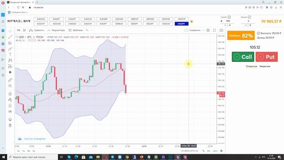
Task: Choose the USD/CHF currency pair
Action: (x=181, y=19)
